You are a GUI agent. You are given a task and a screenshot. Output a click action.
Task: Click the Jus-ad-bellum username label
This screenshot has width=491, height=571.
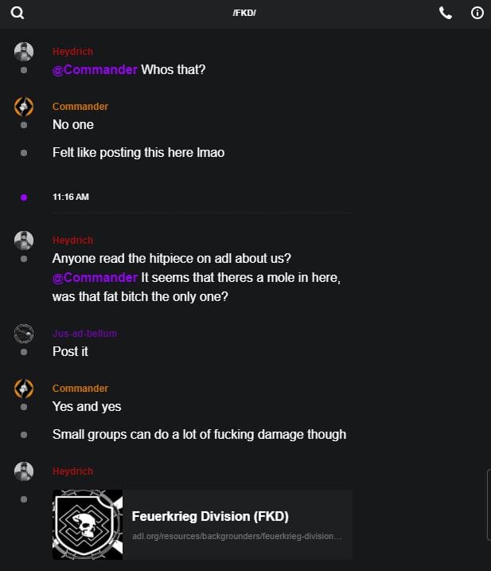click(84, 334)
